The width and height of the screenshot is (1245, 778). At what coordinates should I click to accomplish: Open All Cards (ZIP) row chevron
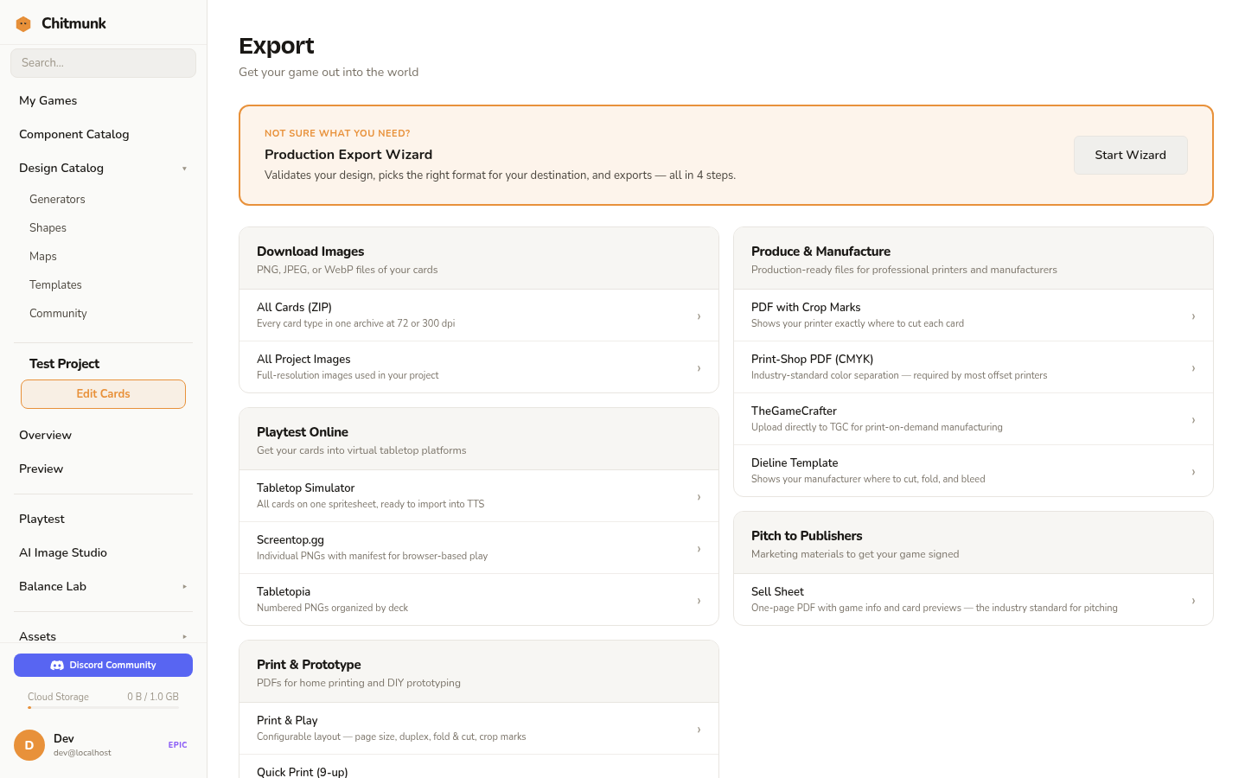[699, 316]
